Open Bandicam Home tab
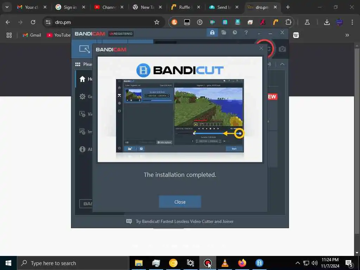 coord(84,79)
